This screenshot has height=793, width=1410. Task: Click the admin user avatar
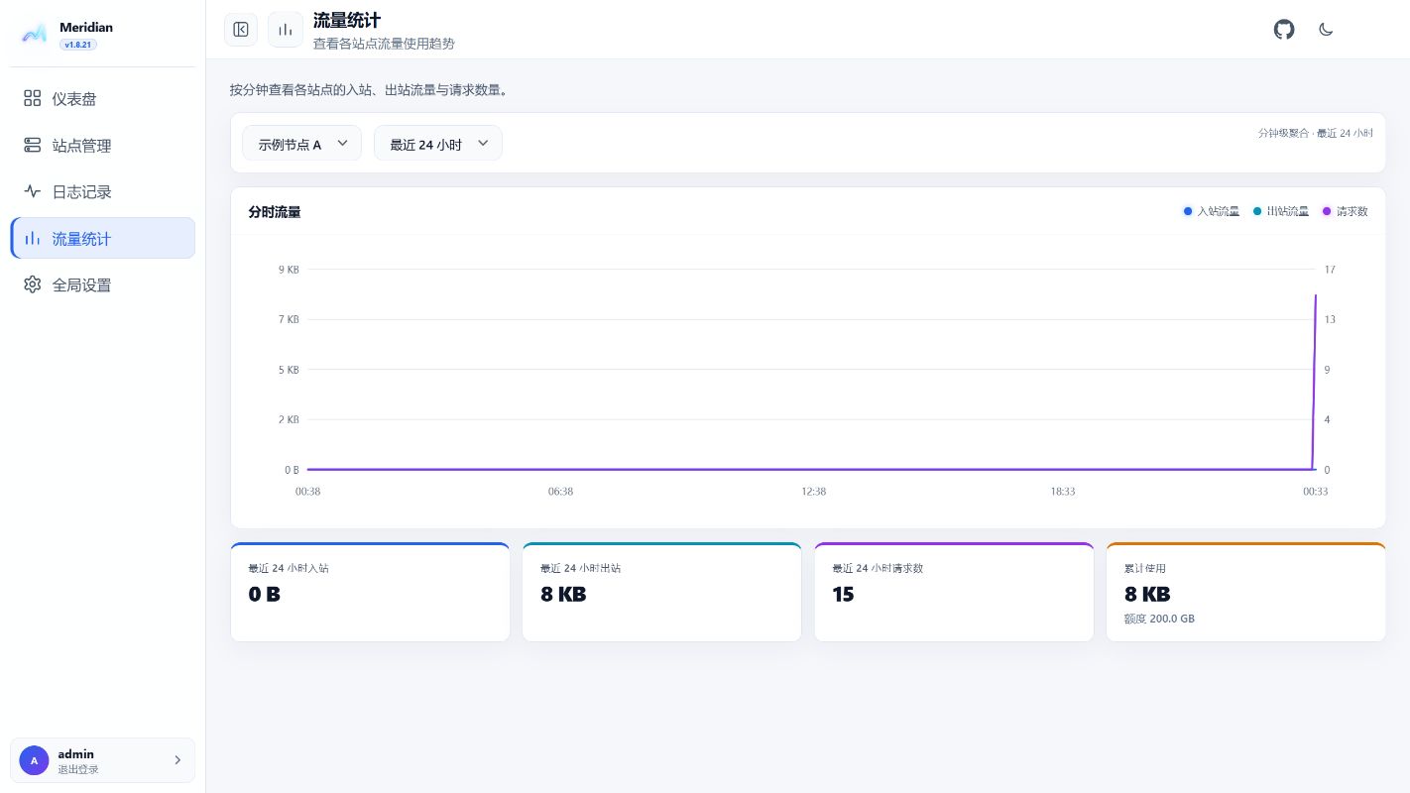[34, 760]
